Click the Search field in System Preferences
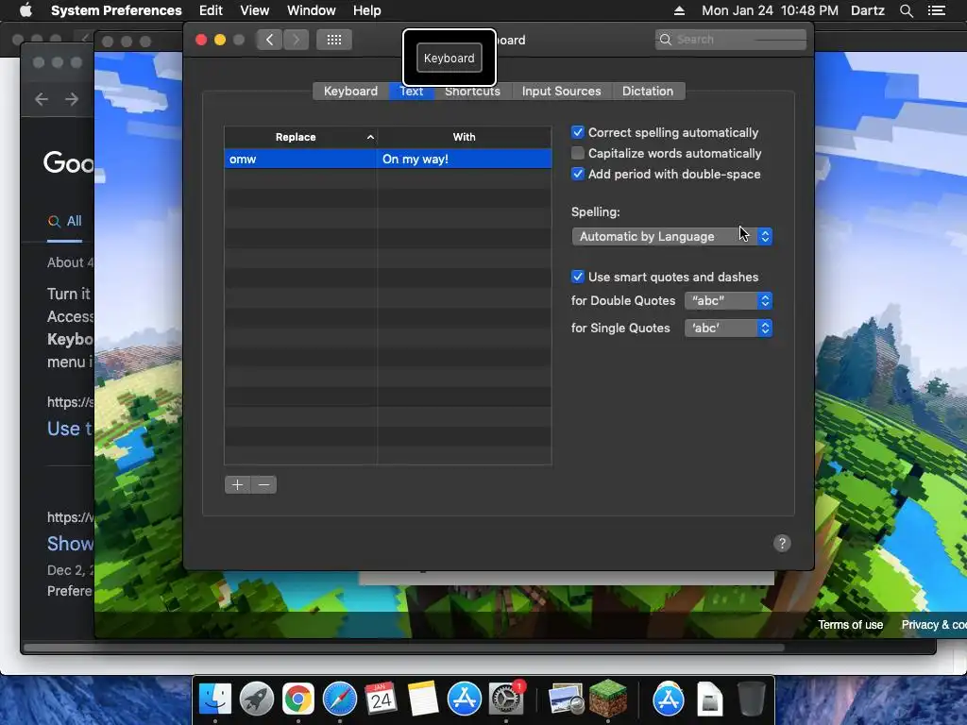Screen dimensions: 967x725 (731, 40)
